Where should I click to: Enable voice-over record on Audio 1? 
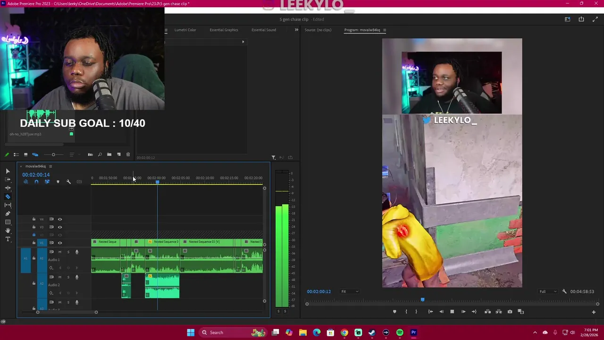(77, 252)
